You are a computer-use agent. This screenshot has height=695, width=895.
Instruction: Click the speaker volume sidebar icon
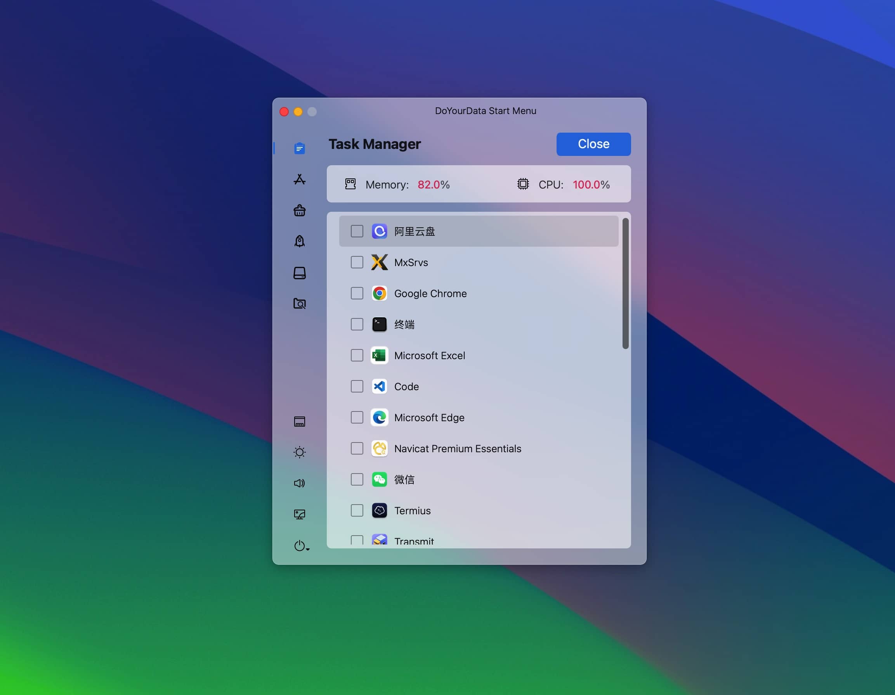300,483
